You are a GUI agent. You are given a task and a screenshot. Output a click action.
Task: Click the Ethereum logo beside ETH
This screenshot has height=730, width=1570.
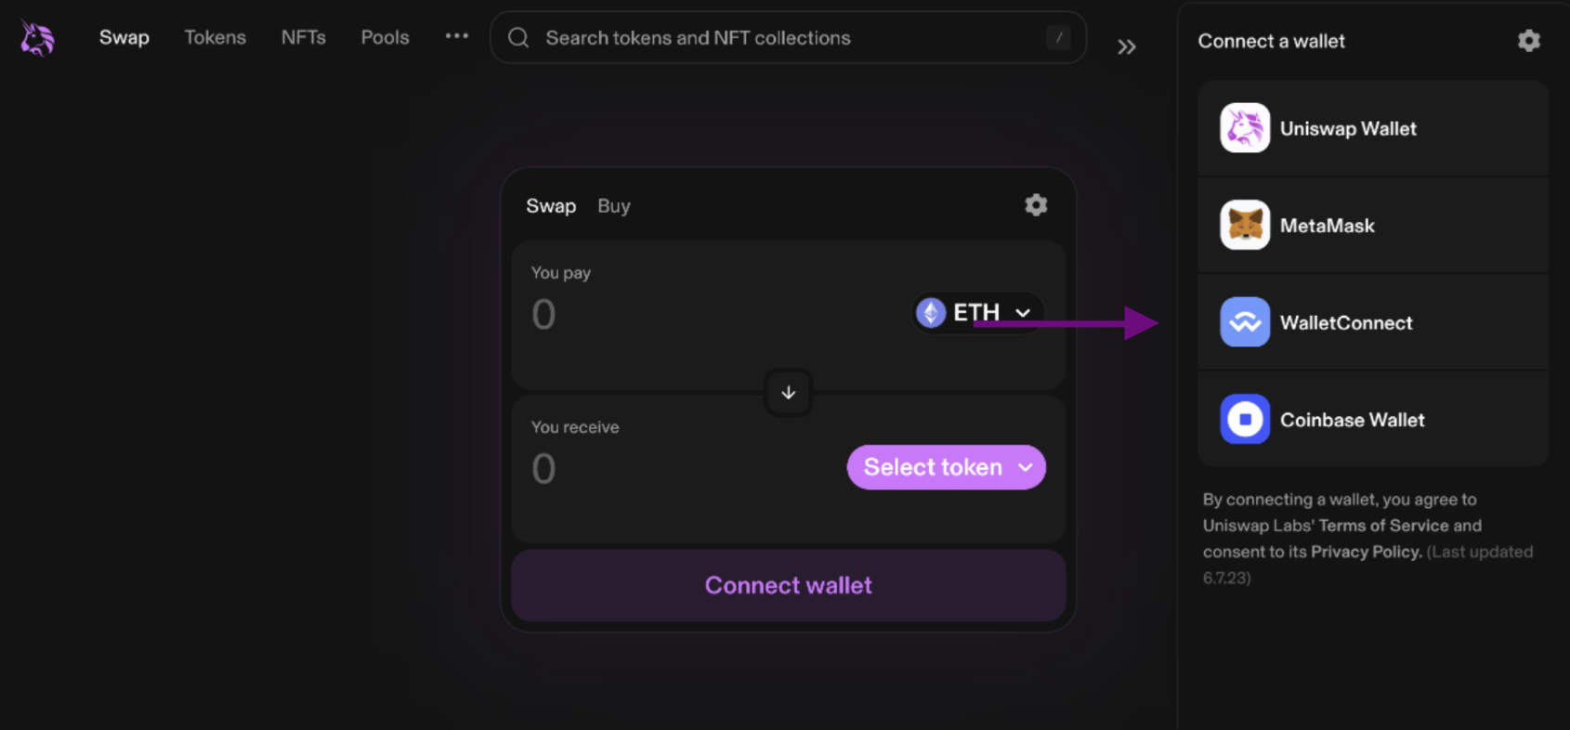[x=929, y=312]
